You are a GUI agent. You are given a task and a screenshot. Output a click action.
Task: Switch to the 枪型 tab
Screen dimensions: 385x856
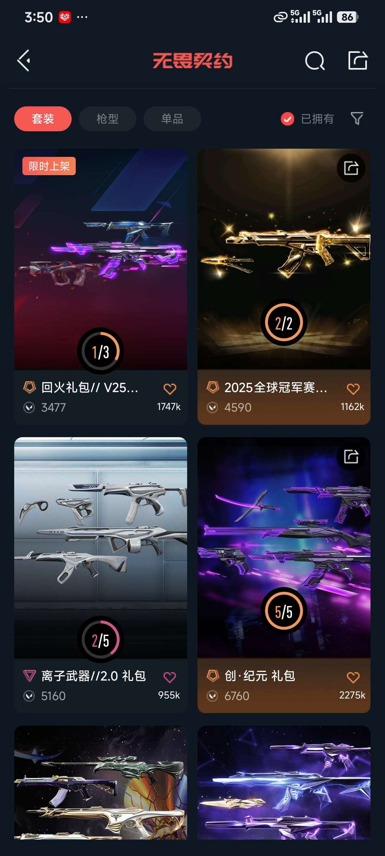tap(107, 119)
